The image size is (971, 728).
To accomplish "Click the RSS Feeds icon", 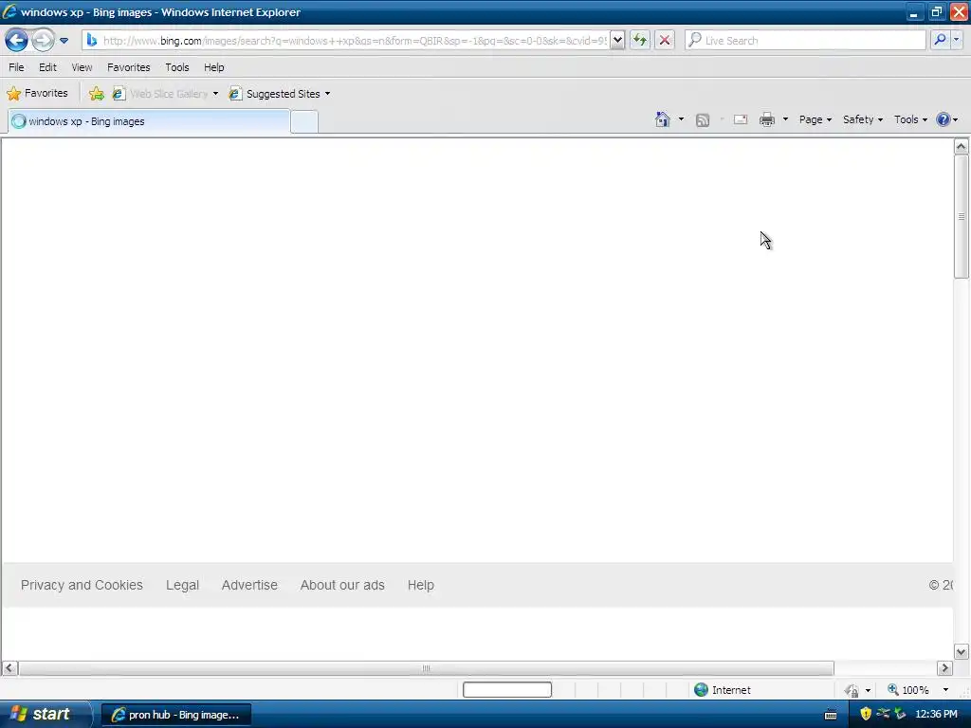I will (x=703, y=120).
